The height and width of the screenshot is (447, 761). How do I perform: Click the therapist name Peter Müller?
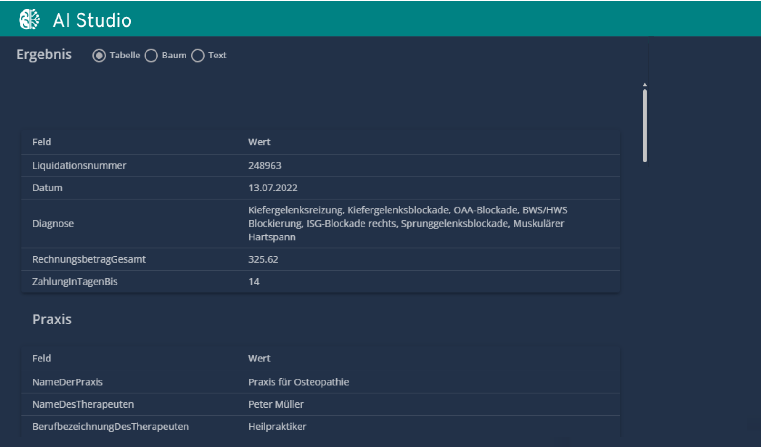275,405
